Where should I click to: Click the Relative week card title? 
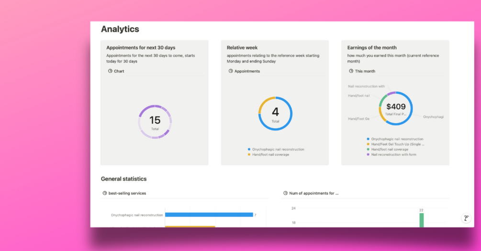click(242, 48)
